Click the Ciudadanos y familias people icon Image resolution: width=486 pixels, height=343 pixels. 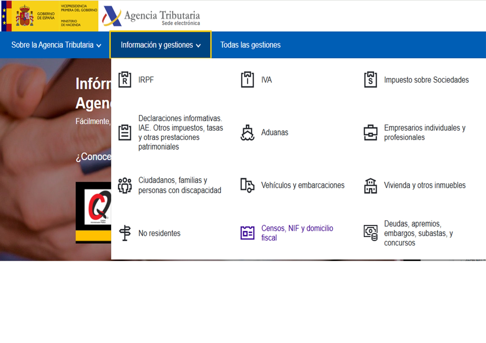125,186
